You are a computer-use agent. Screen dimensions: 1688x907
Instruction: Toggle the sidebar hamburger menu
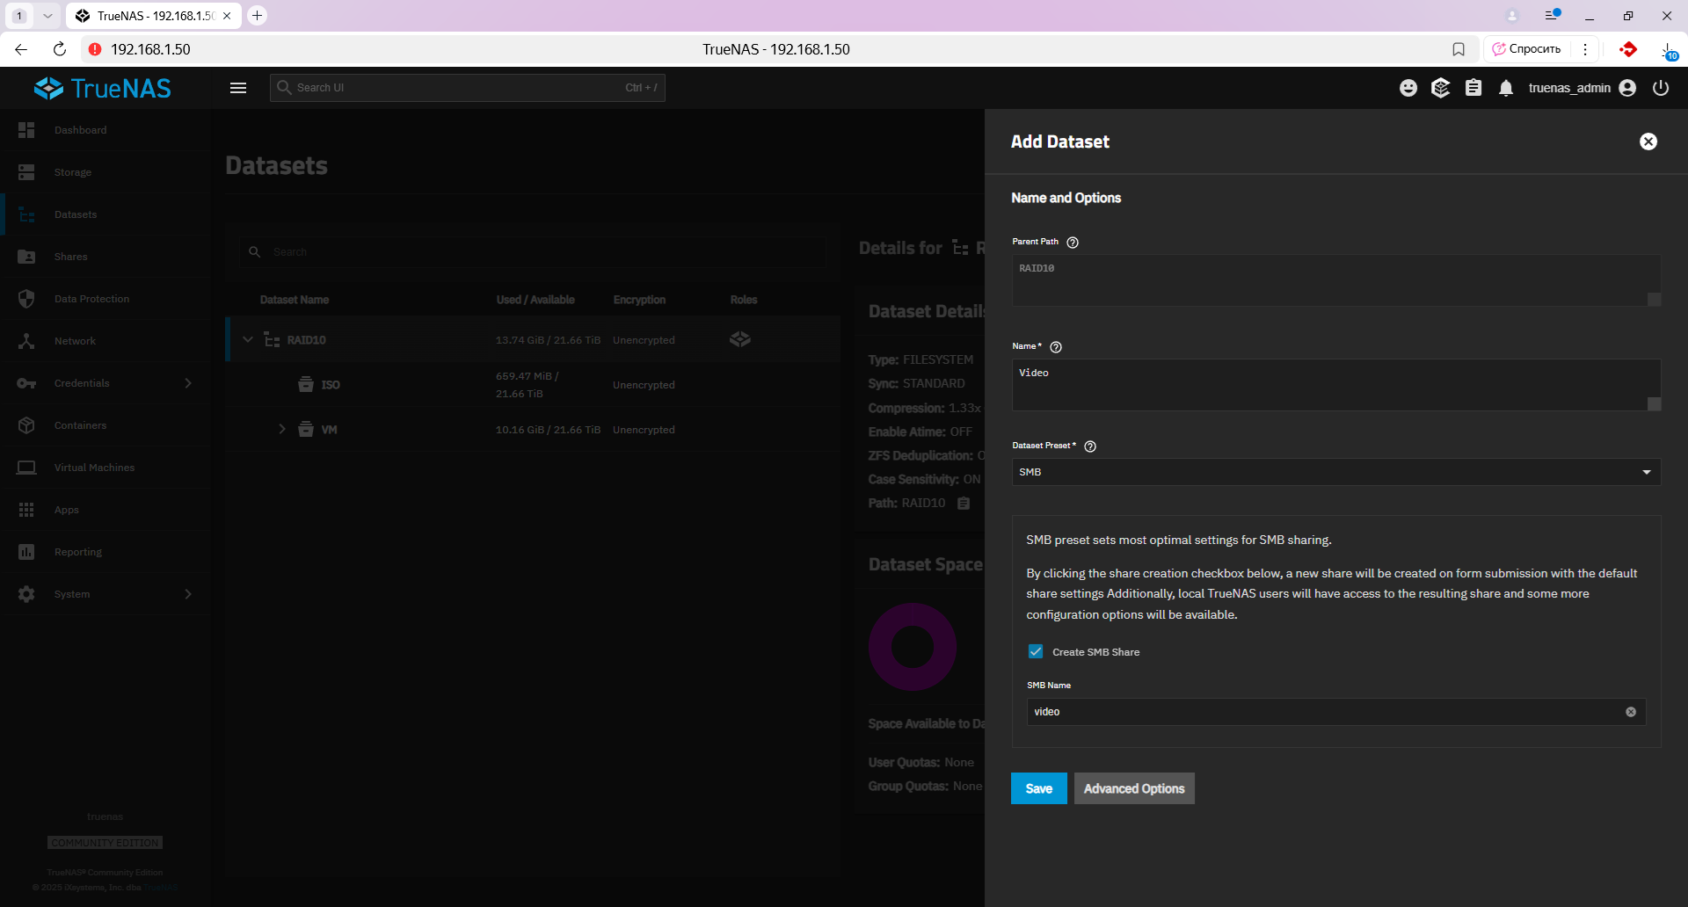[x=238, y=88]
